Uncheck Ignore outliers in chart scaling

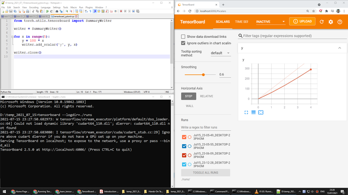[x=183, y=43]
